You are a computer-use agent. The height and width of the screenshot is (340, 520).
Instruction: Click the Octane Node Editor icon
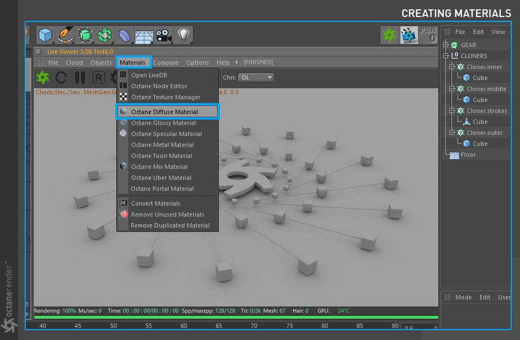pyautogui.click(x=123, y=86)
